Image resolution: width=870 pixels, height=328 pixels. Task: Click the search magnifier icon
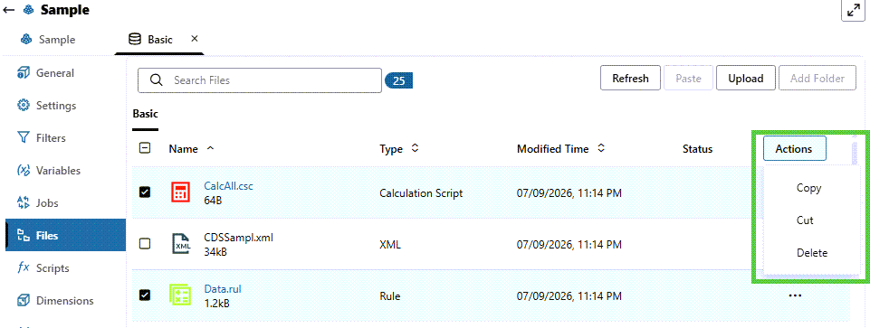[157, 80]
